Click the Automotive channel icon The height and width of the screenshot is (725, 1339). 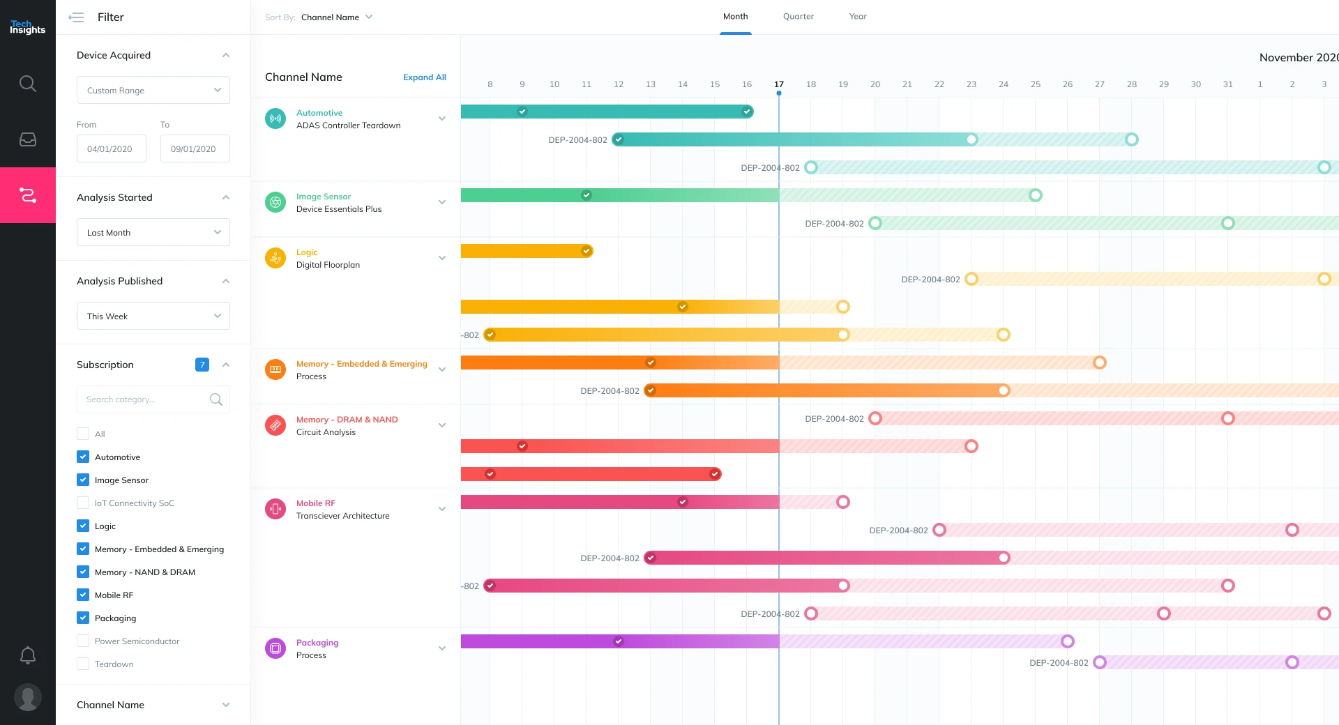(x=275, y=119)
